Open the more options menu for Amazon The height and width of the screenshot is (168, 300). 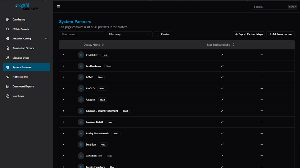(262, 100)
